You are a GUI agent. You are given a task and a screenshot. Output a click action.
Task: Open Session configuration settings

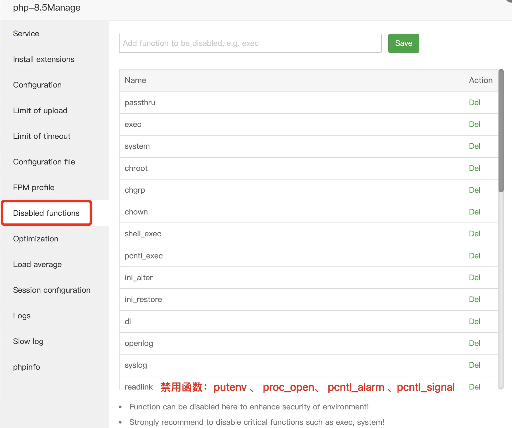click(52, 290)
